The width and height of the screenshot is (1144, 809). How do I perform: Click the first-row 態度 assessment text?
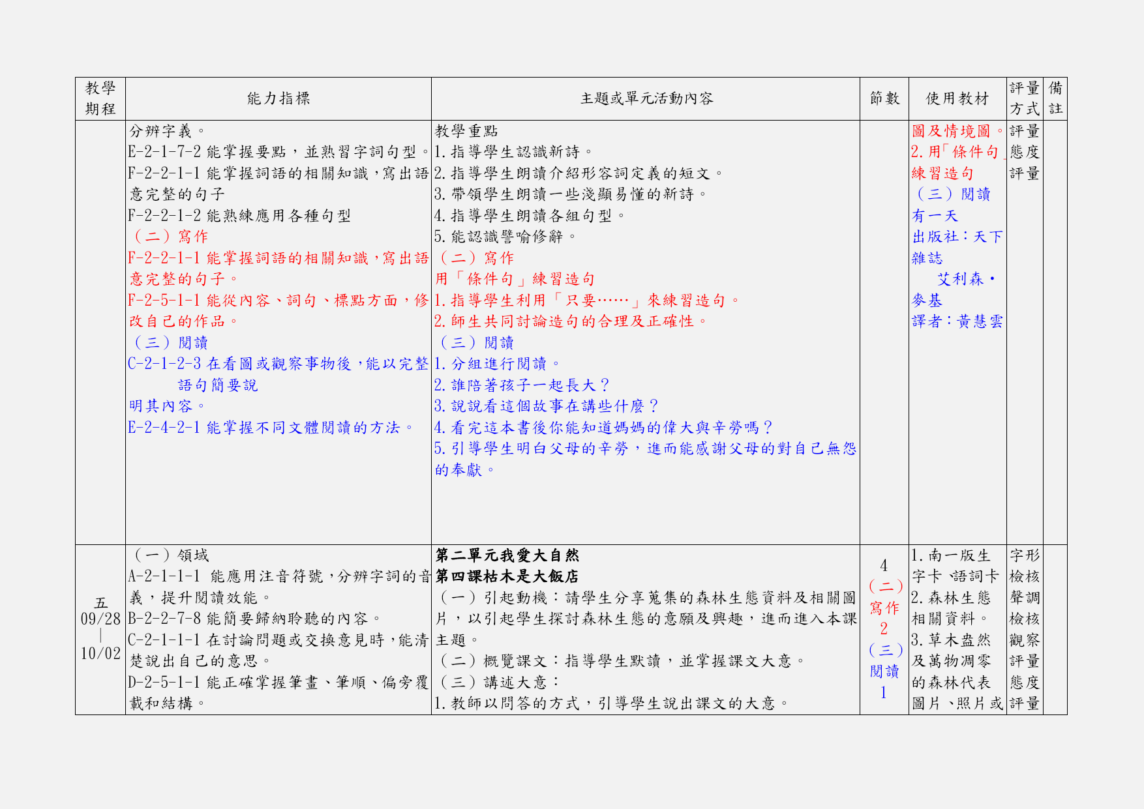(x=1025, y=152)
